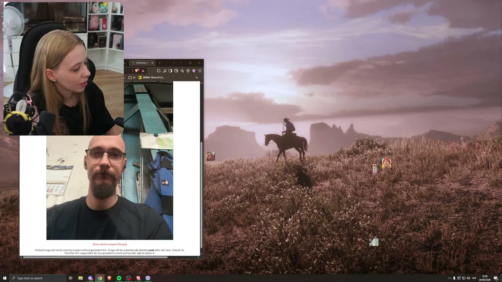Click the horizontal scrollbar of browser page
The height and width of the screenshot is (282, 502).
(95, 257)
